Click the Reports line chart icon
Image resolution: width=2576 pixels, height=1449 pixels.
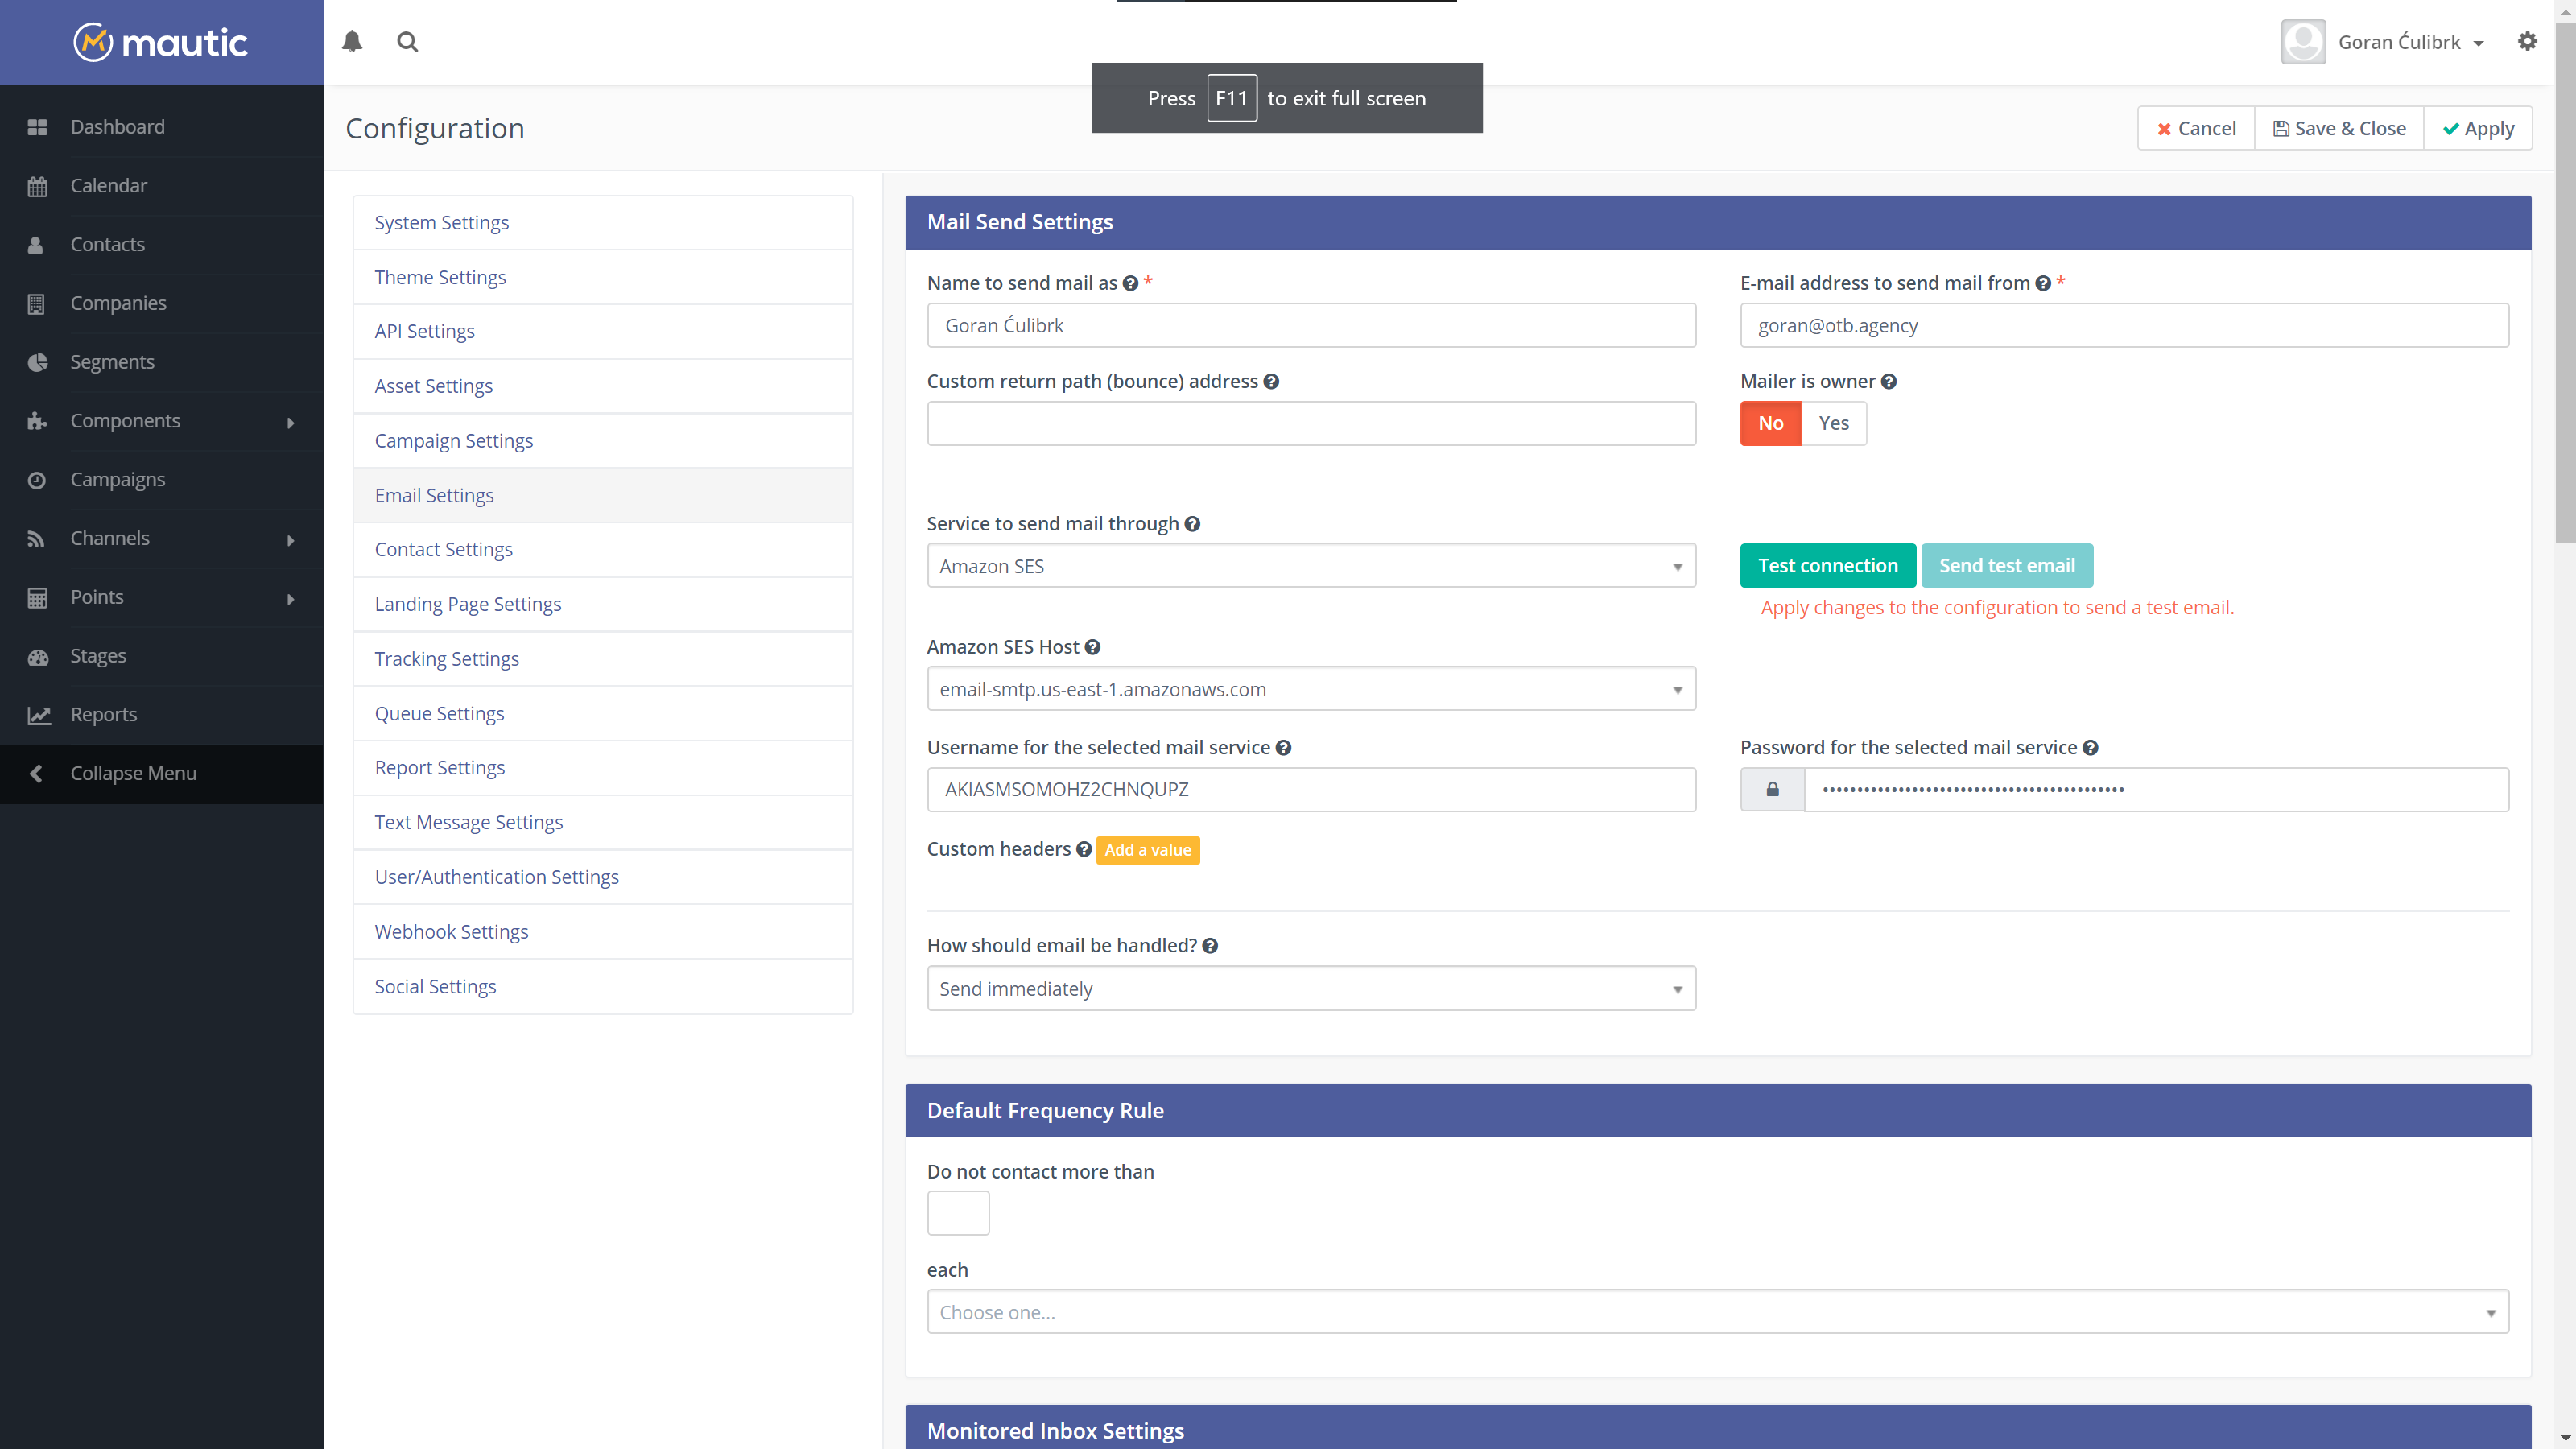[38, 715]
